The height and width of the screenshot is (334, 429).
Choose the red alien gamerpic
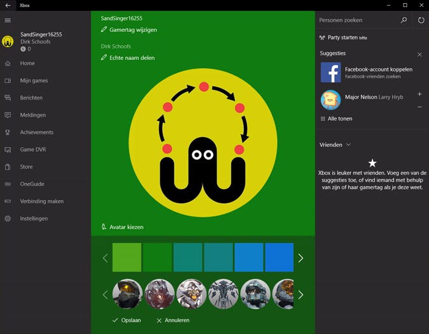pos(160,294)
